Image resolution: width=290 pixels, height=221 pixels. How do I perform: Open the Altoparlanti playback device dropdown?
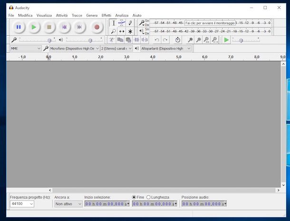(x=166, y=49)
